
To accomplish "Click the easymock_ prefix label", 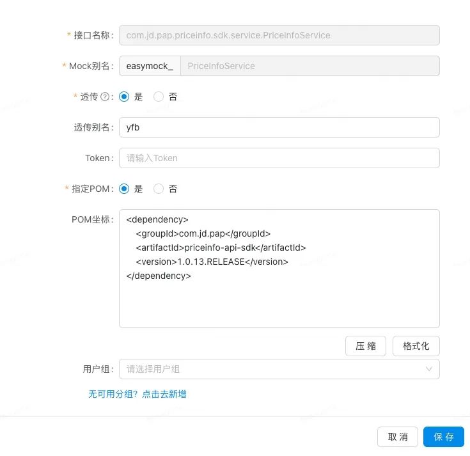I will 150,66.
